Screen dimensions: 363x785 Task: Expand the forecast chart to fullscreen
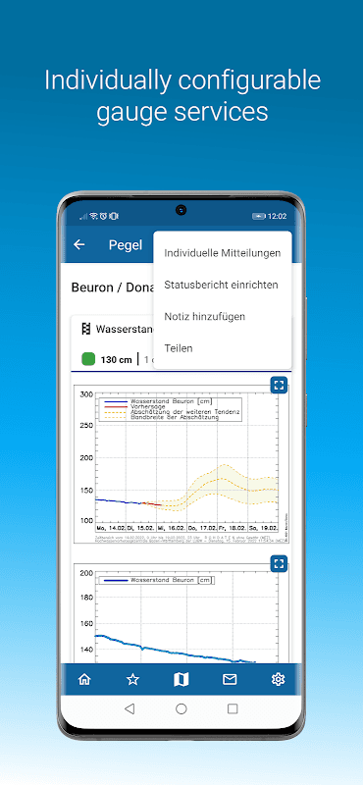tap(279, 385)
